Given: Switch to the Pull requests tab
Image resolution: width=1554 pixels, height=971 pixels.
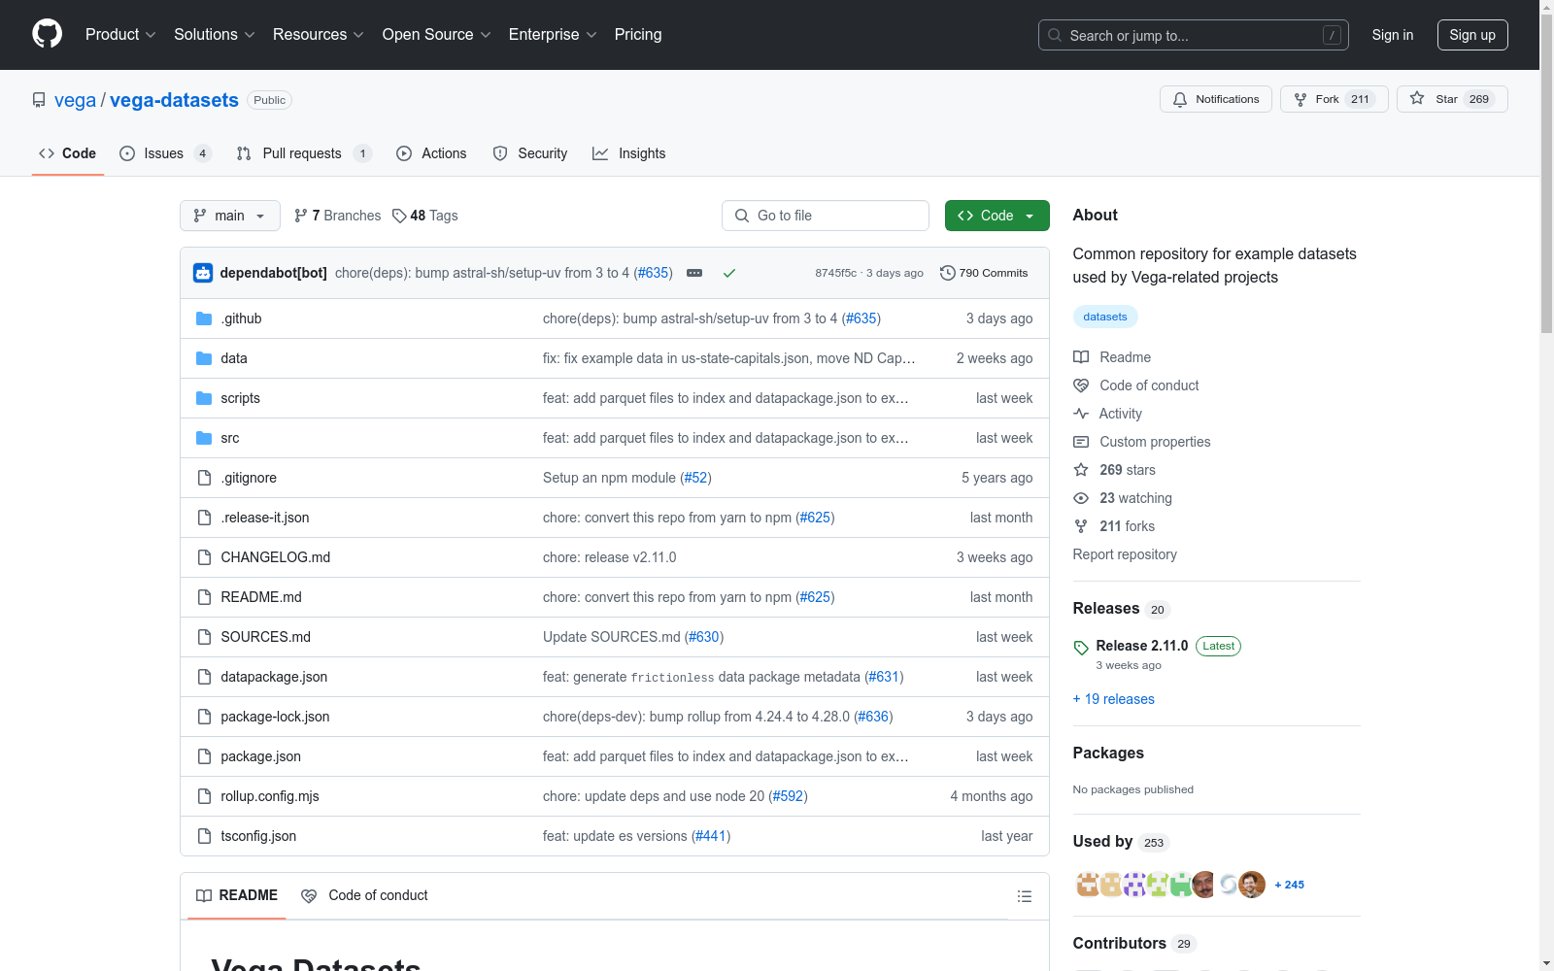Looking at the screenshot, I should click(x=304, y=153).
